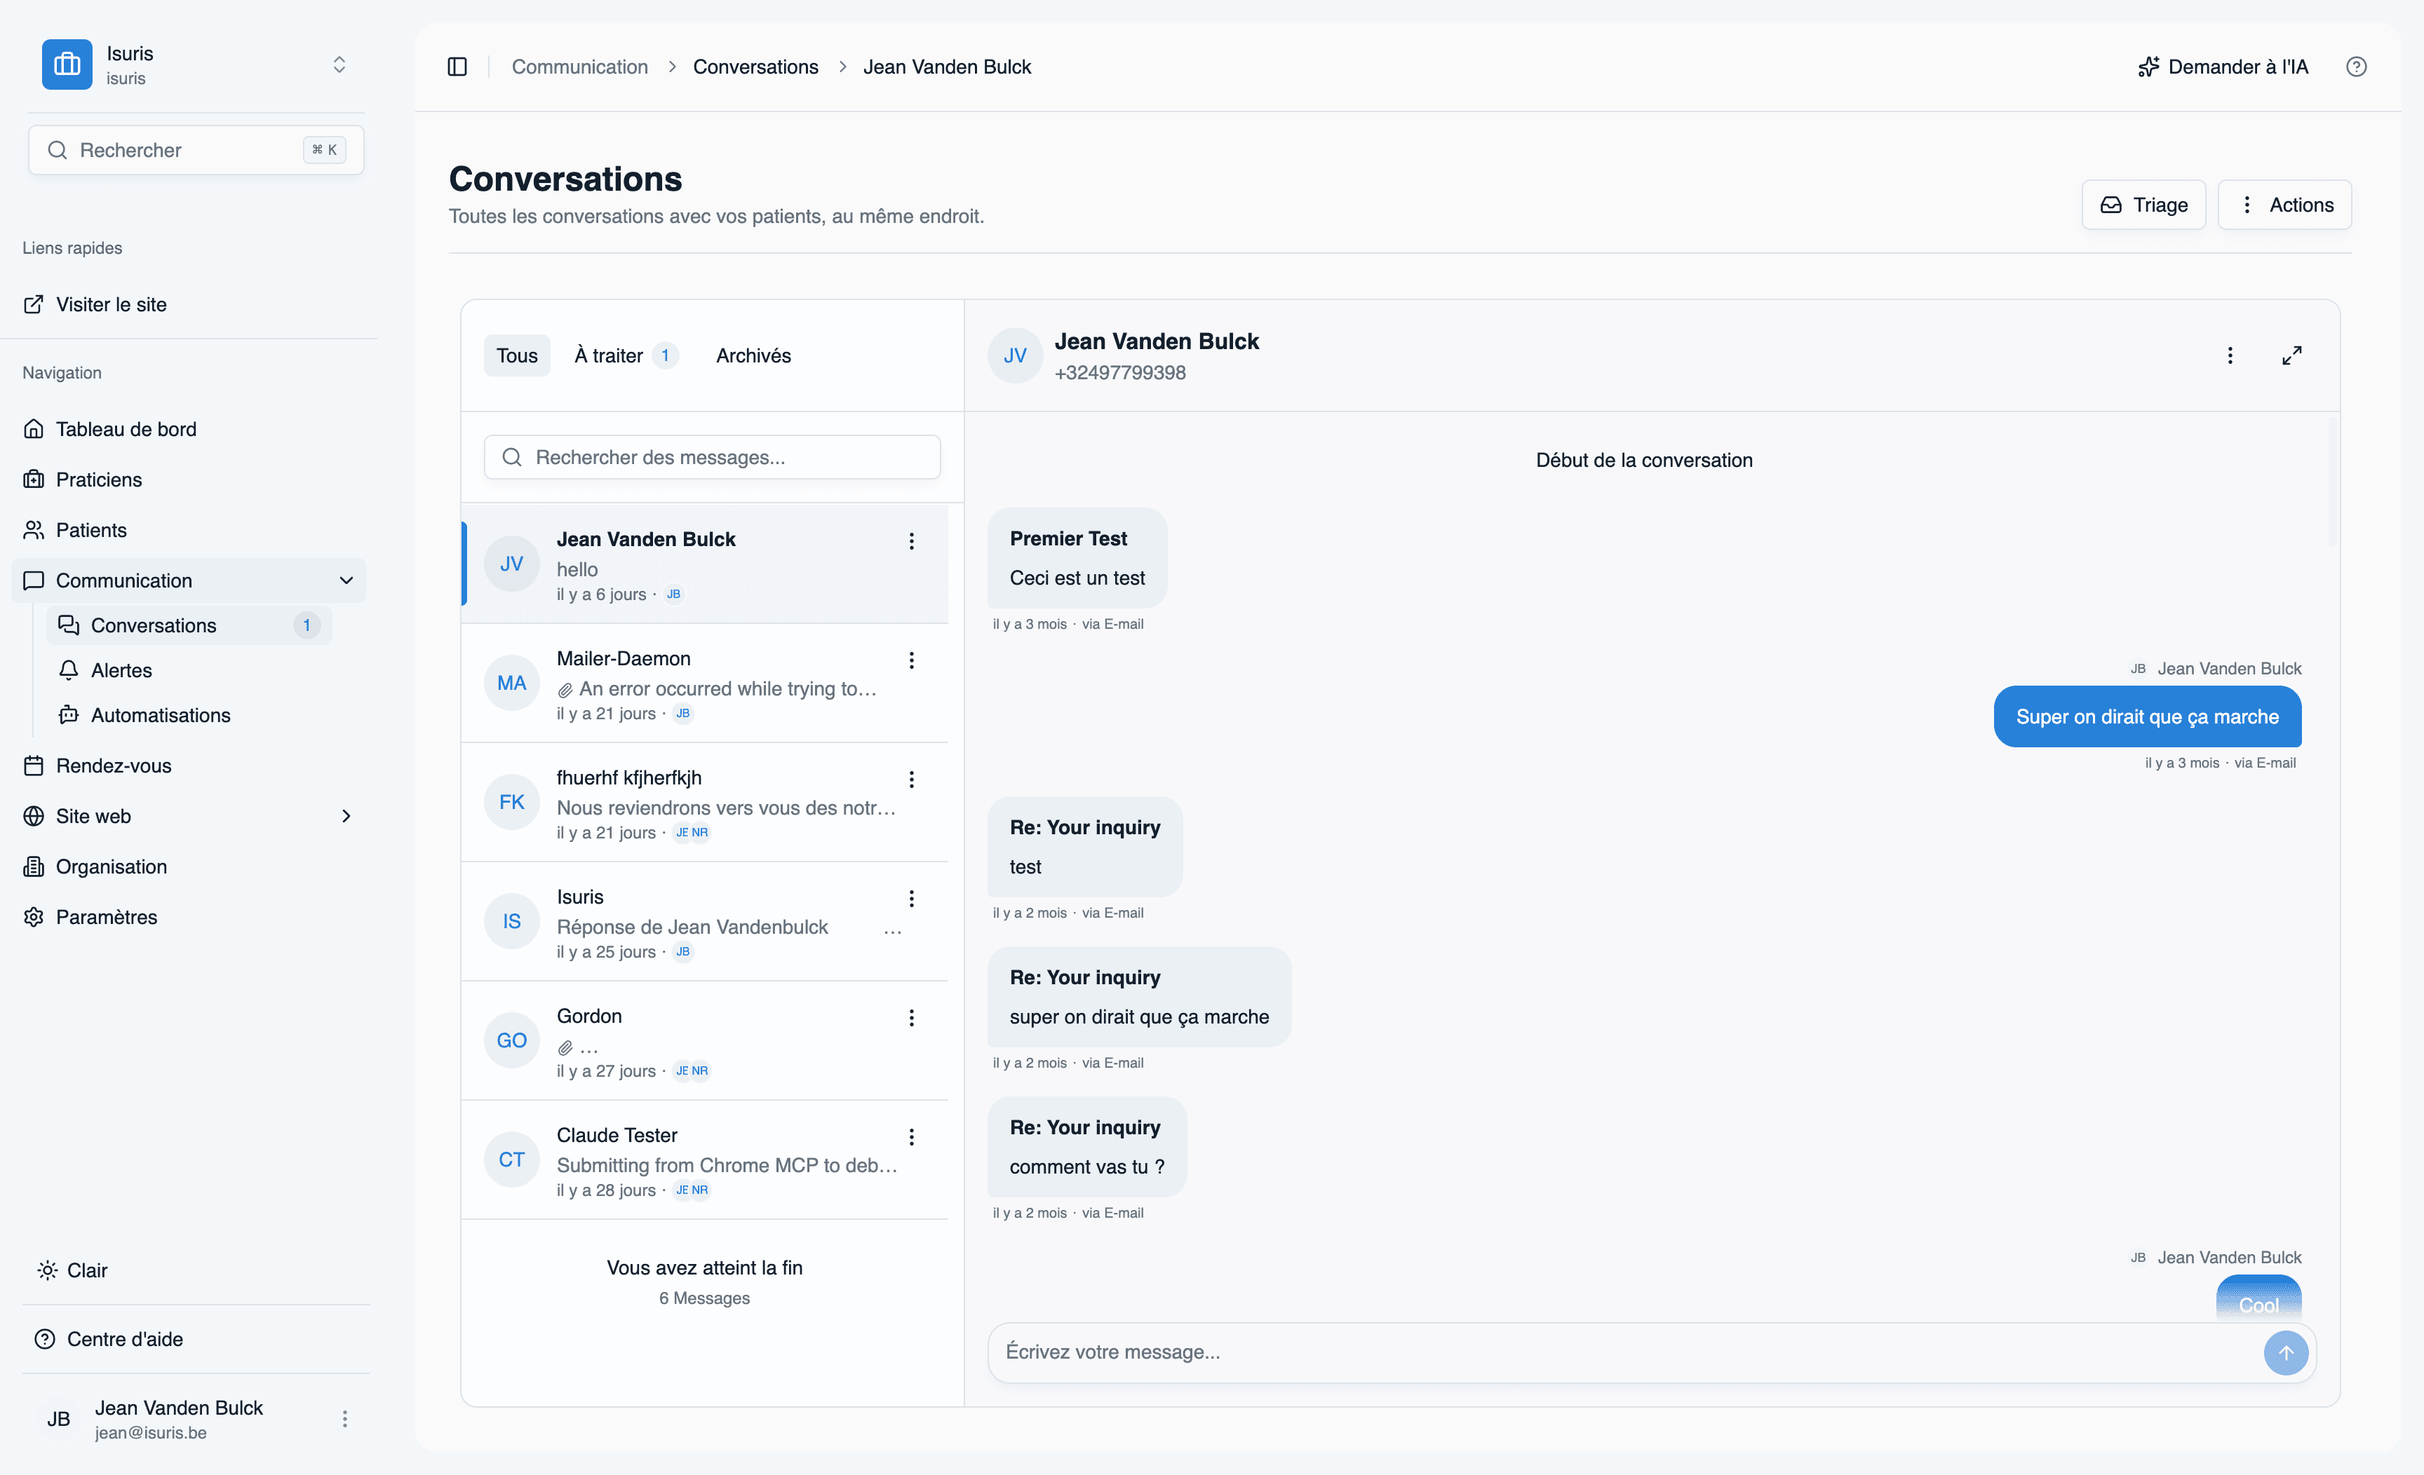Click 'Vous avez atteint la fin' text

704,1267
